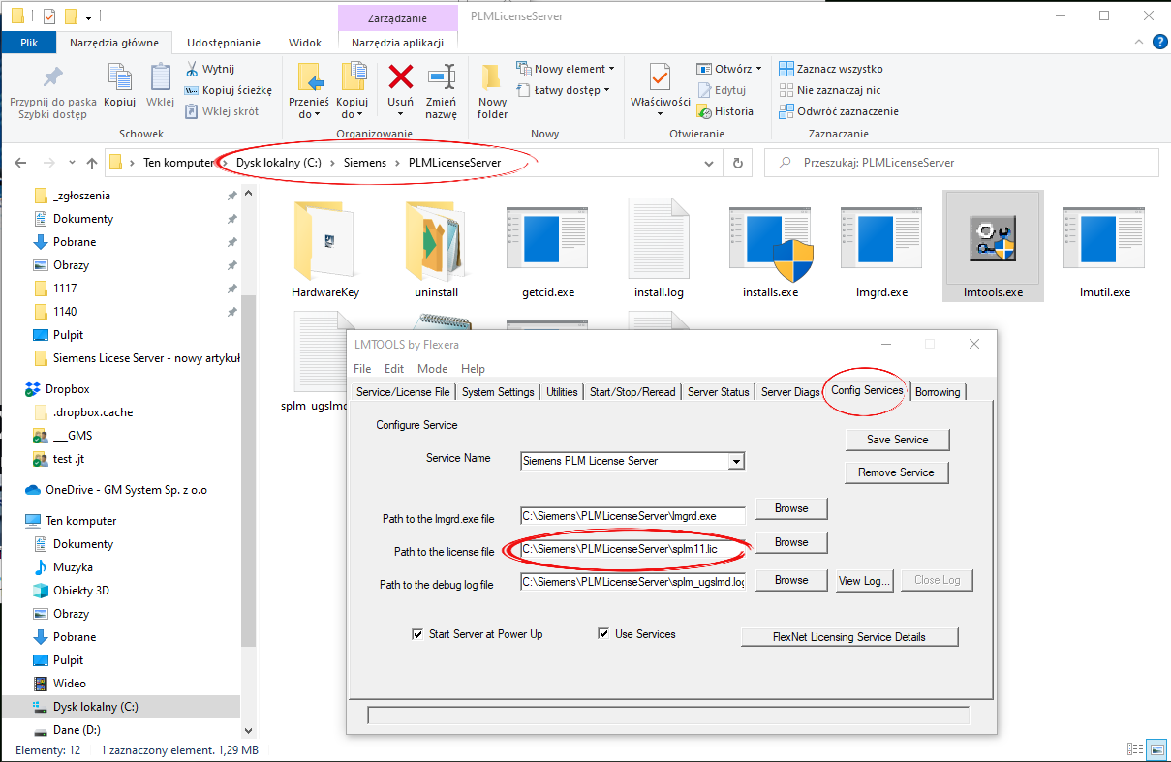Expand the Łatwy dostęp dropdown
This screenshot has height=762, width=1171.
(x=571, y=90)
